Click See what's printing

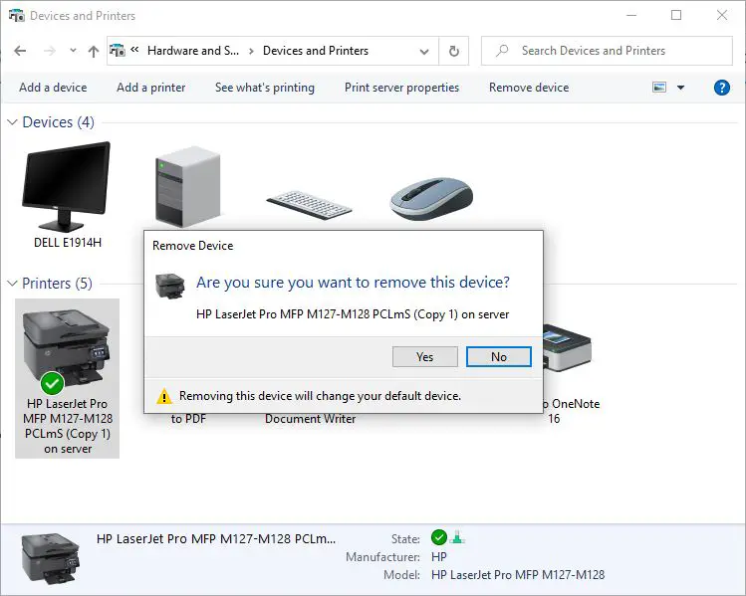tap(264, 88)
